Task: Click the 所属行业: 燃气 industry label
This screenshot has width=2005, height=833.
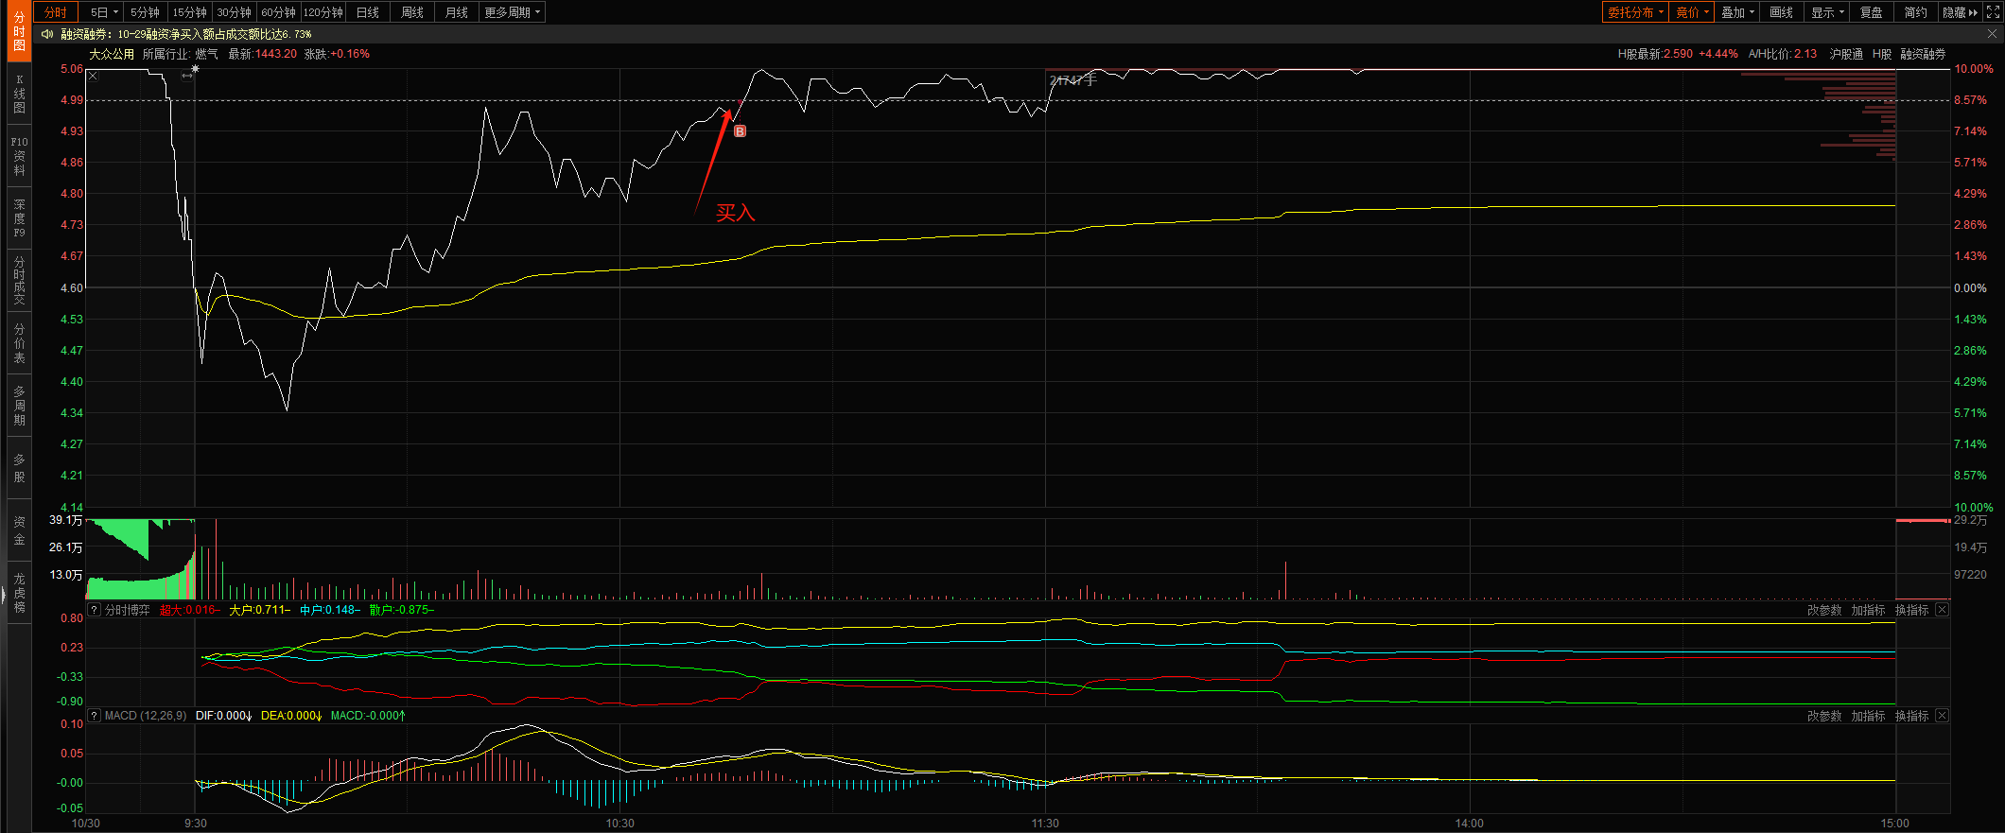Action: pos(180,54)
